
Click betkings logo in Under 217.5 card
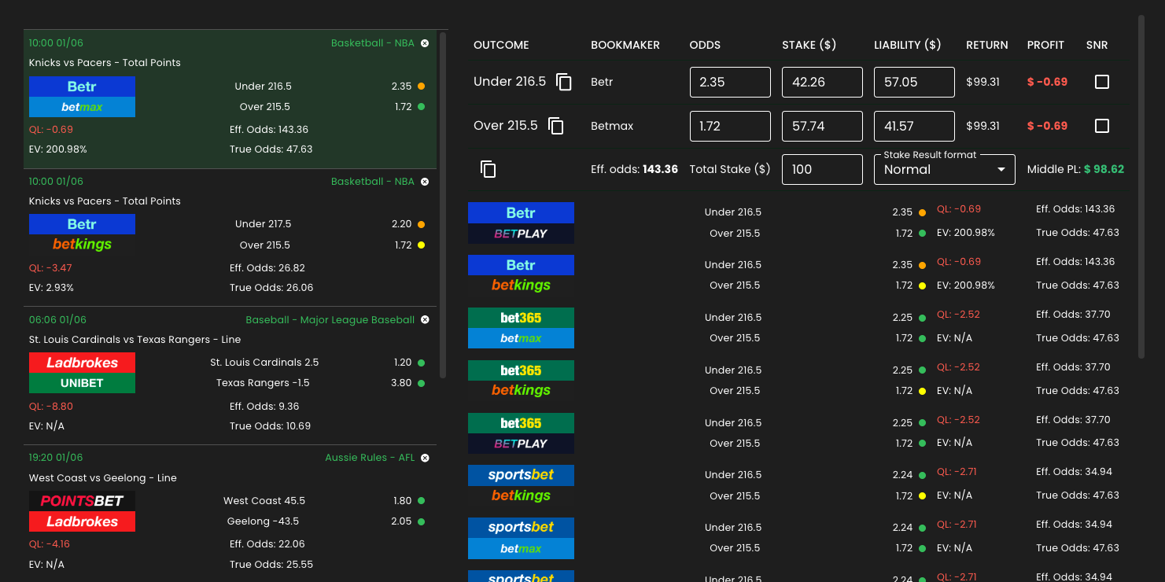(x=82, y=245)
